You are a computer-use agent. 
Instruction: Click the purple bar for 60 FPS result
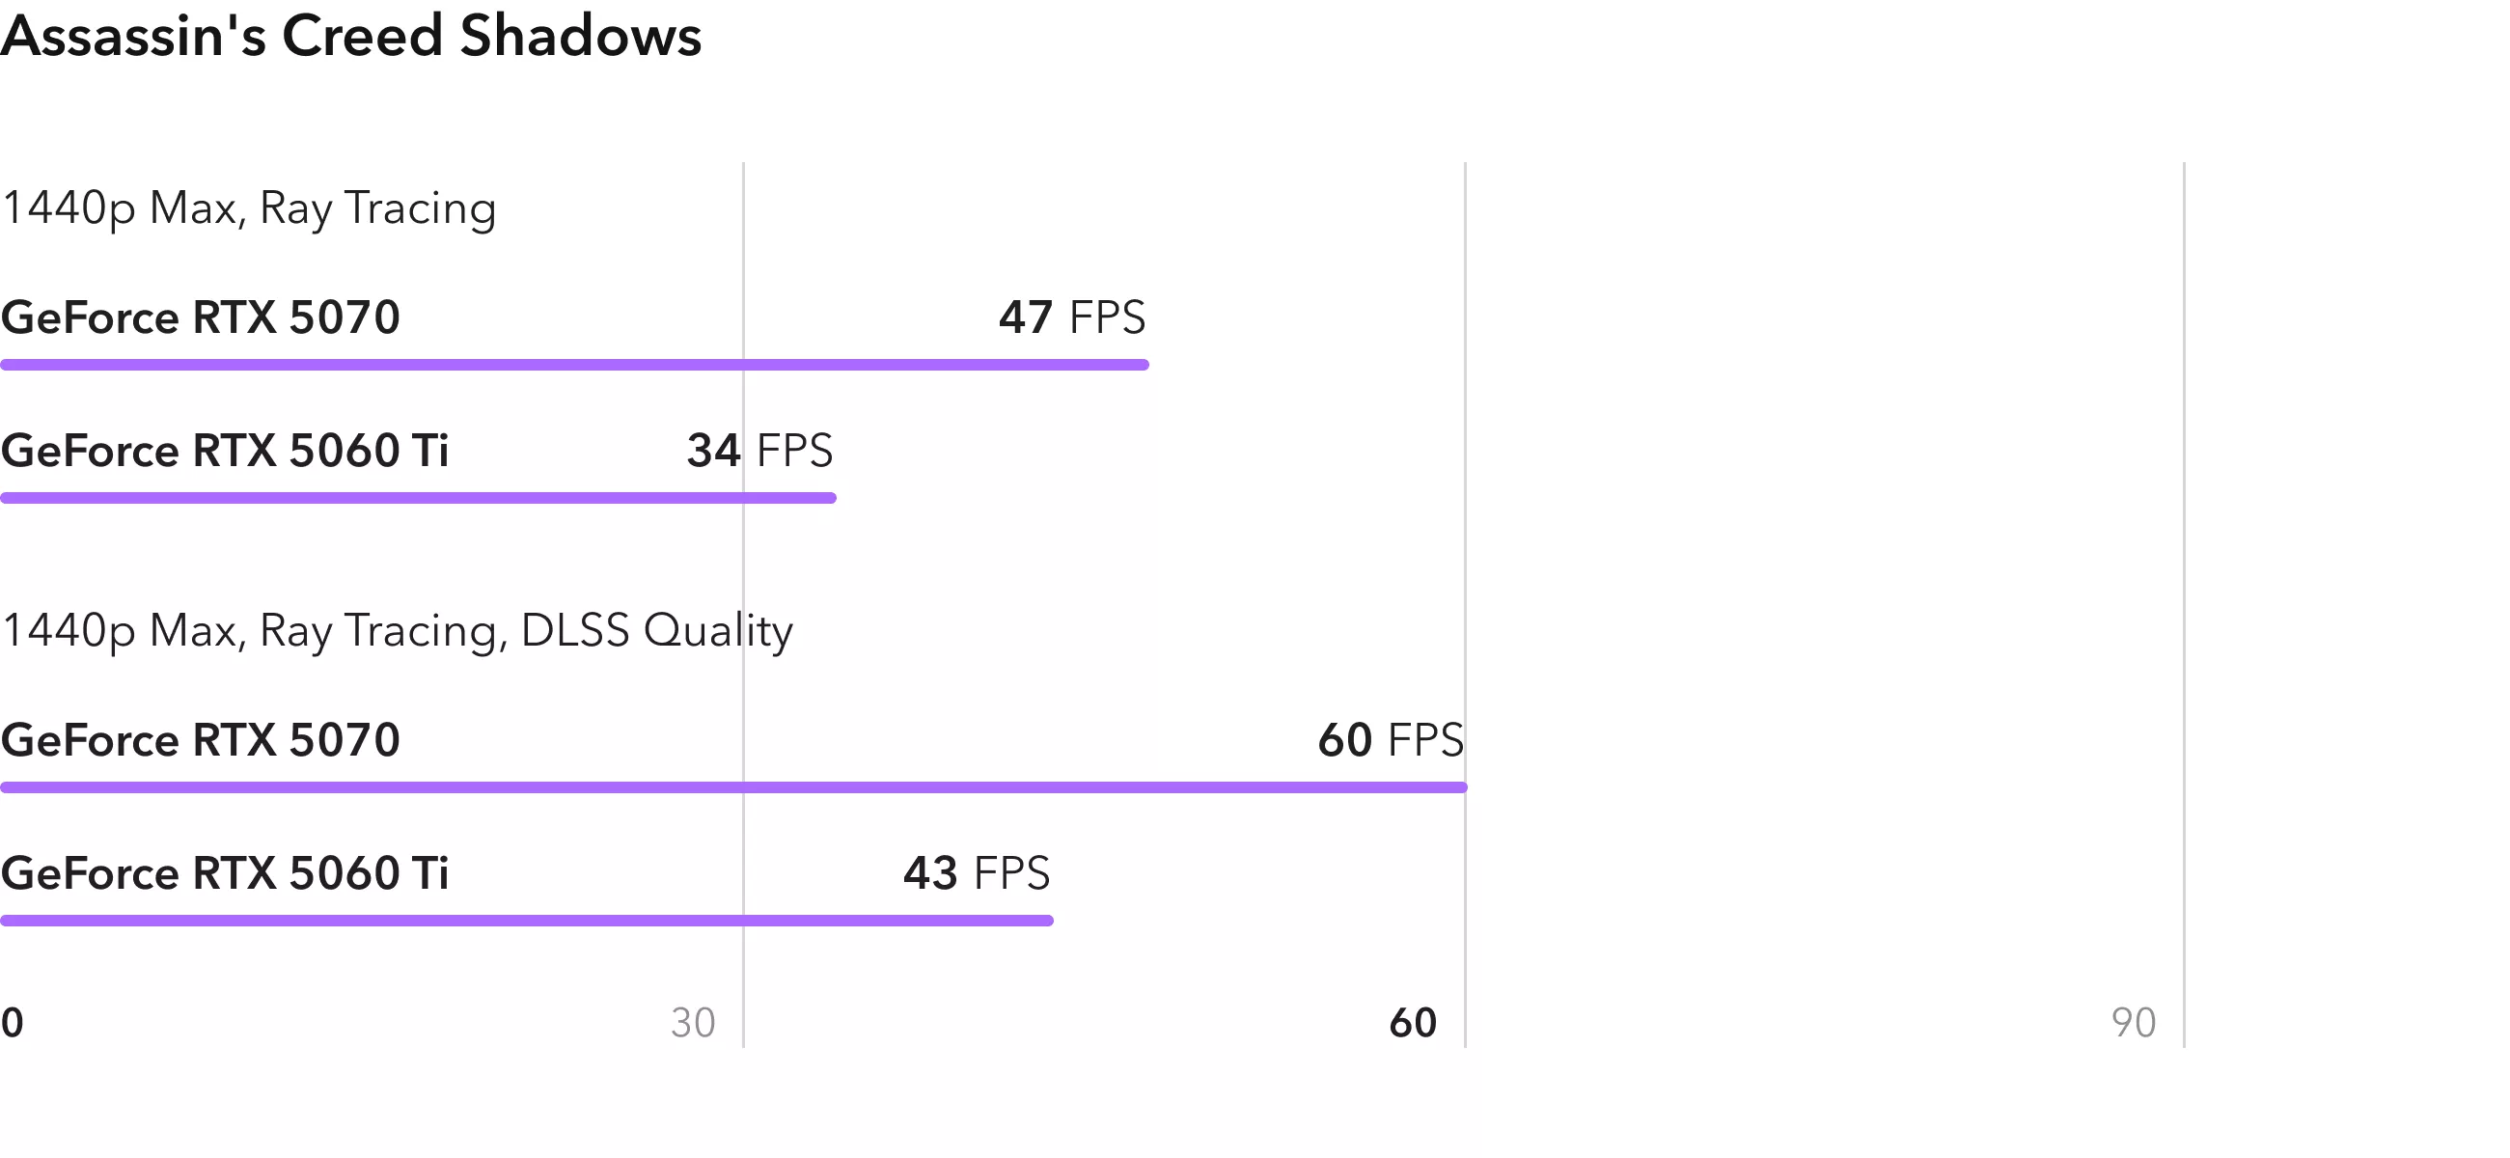click(x=733, y=787)
